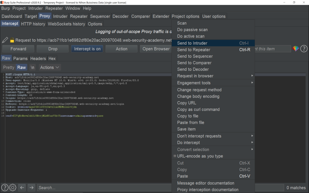Choose Copy as curl command
This screenshot has height=193, width=309.
click(213, 109)
